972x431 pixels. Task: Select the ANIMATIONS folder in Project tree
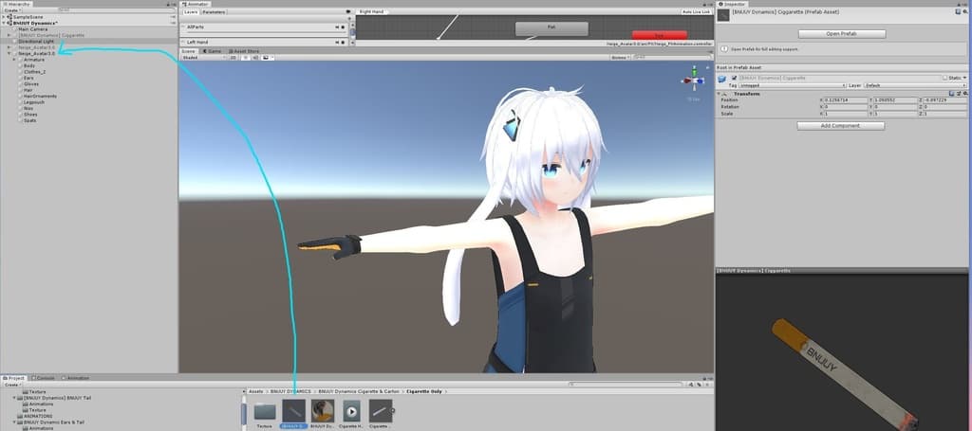[37, 416]
